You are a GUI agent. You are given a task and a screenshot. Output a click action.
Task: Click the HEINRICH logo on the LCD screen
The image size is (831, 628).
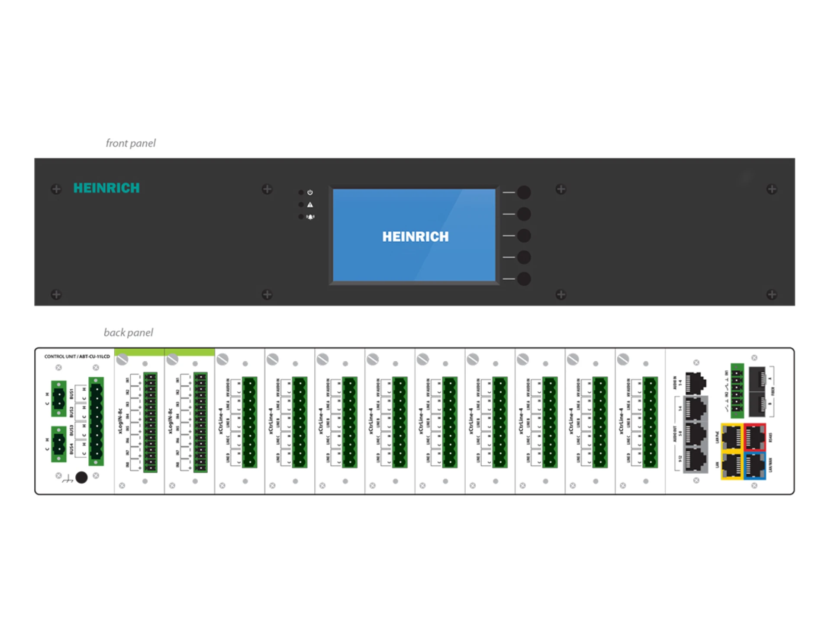point(415,237)
